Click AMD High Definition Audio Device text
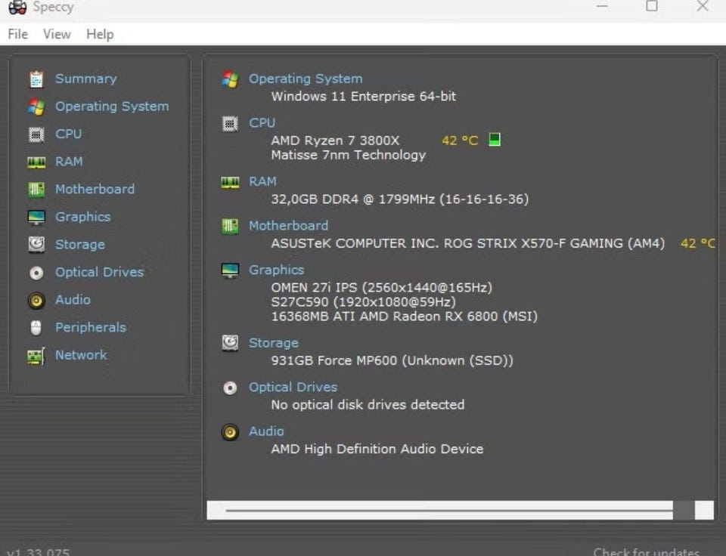 tap(377, 449)
